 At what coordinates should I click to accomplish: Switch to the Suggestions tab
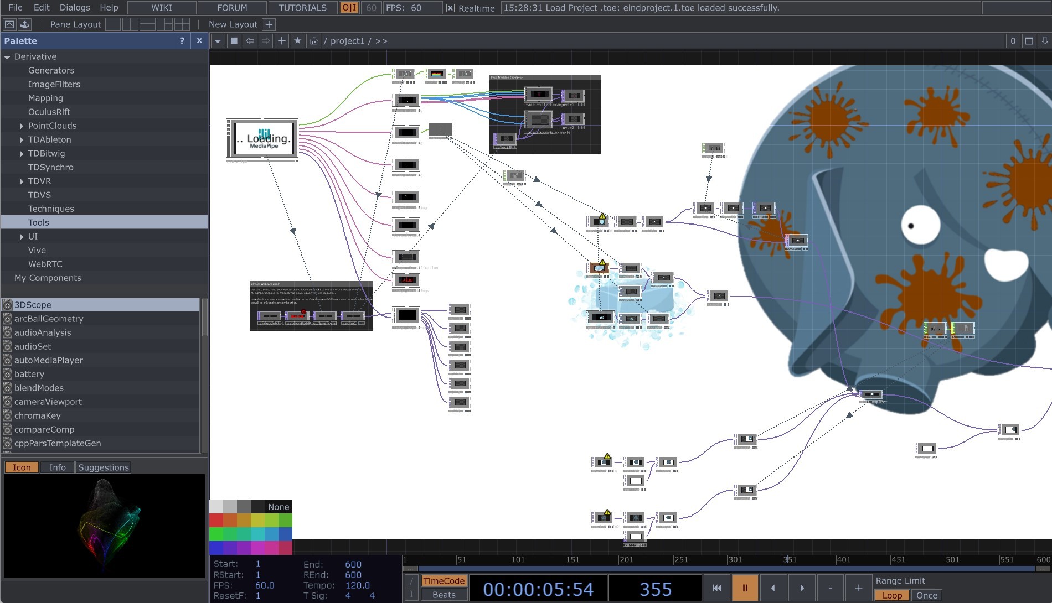(104, 467)
